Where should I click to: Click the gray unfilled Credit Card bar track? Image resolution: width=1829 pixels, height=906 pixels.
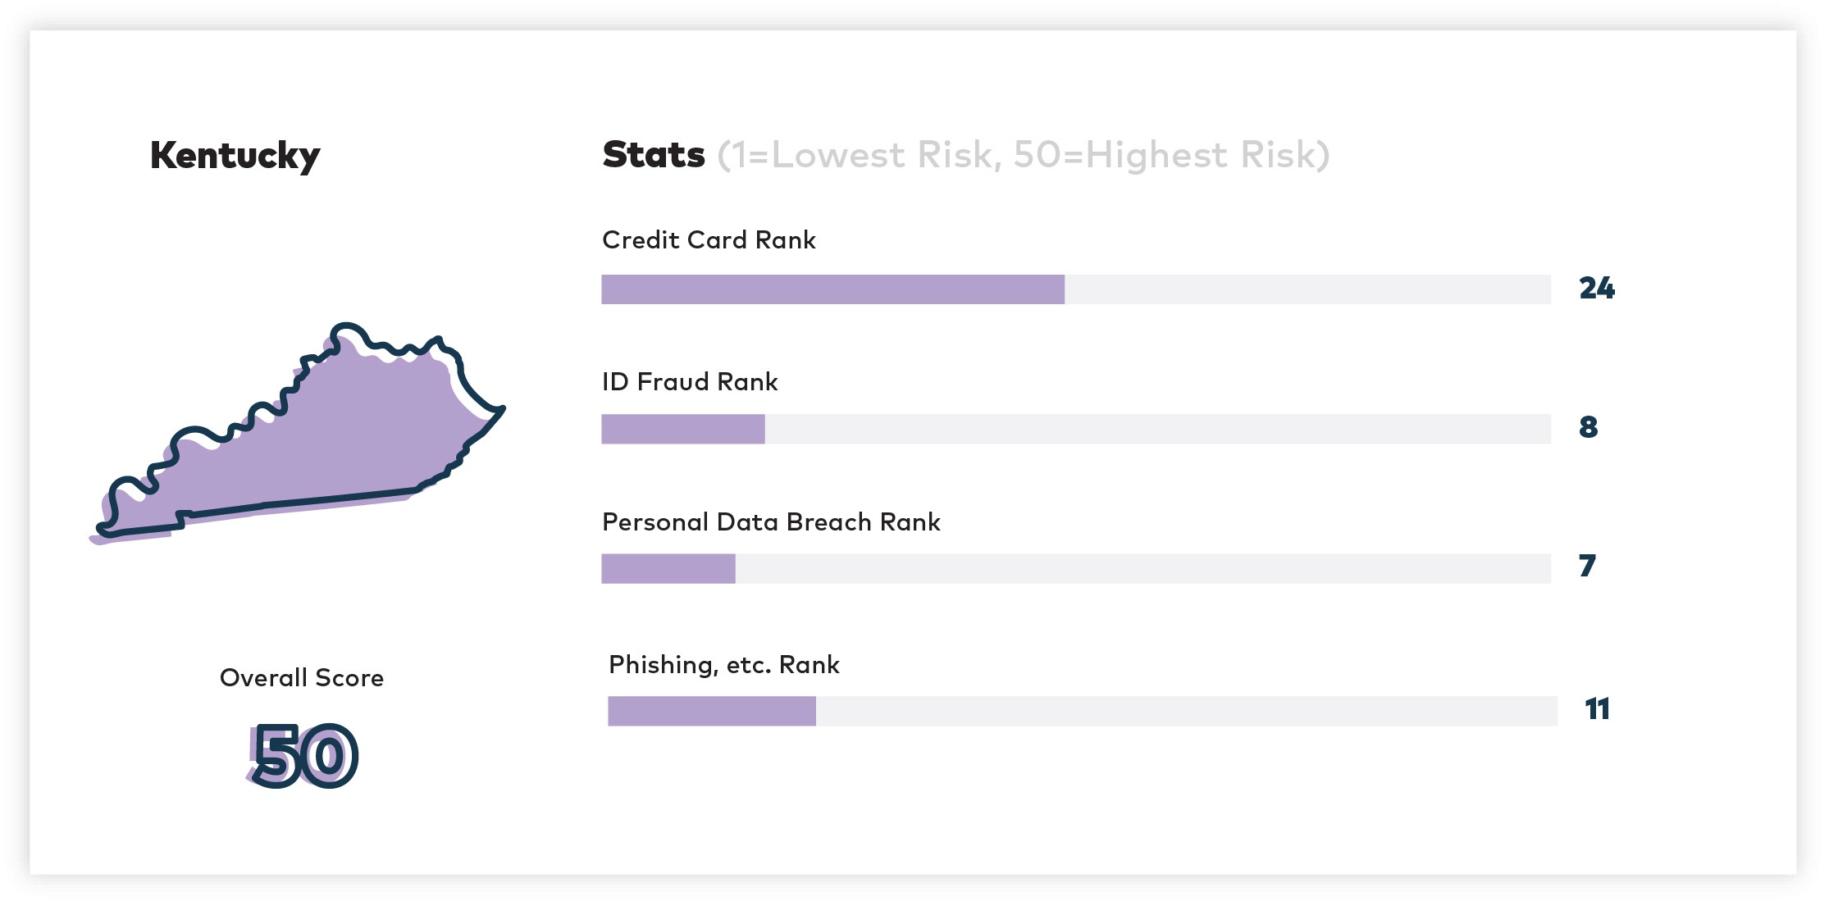coord(1307,289)
